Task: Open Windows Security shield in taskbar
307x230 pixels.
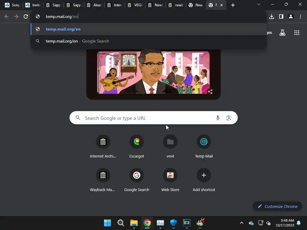Action: point(174,223)
